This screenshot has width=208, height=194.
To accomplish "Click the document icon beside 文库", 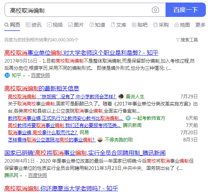I will click(113, 25).
